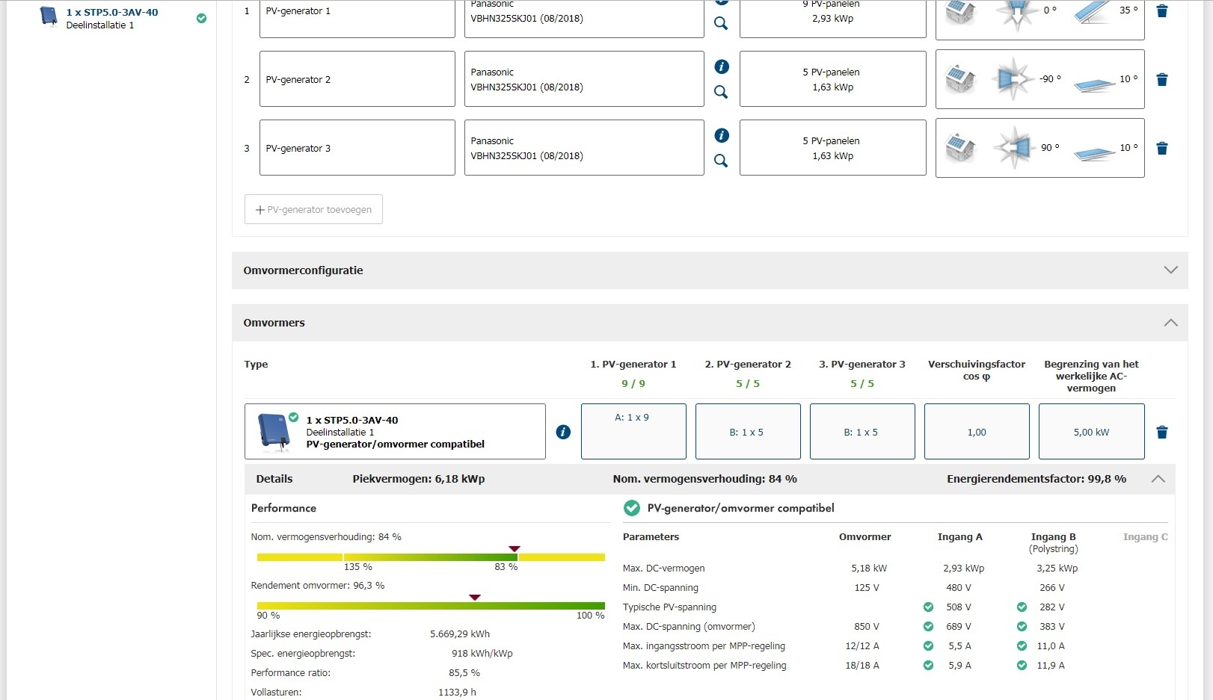Select string cell A: 1 x 9
Image resolution: width=1213 pixels, height=700 pixels.
pyautogui.click(x=633, y=431)
